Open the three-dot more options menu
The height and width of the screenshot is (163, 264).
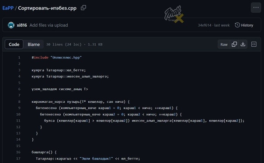tap(256, 7)
